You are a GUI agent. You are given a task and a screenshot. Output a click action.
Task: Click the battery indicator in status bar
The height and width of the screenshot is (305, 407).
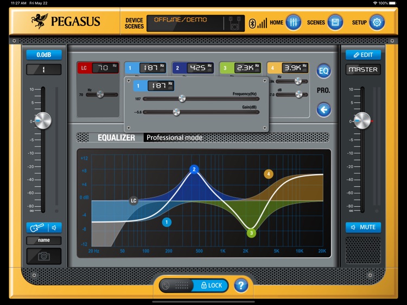pos(393,3)
